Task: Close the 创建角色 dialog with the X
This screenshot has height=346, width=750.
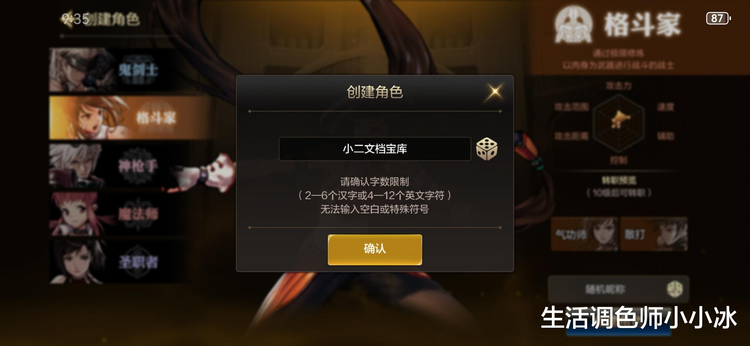Action: point(495,92)
